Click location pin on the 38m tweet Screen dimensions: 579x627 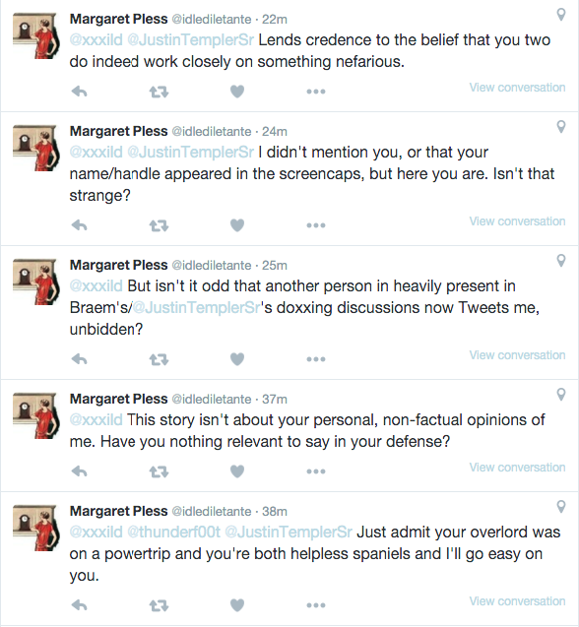point(561,507)
